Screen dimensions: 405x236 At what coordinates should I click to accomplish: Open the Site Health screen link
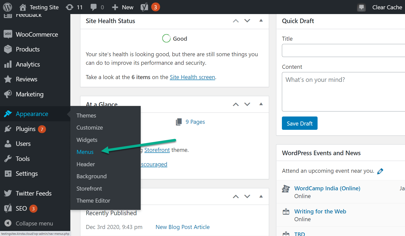pos(192,77)
